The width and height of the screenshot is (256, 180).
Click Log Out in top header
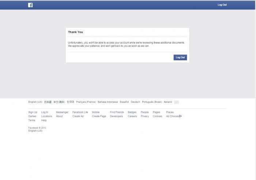tap(222, 5)
